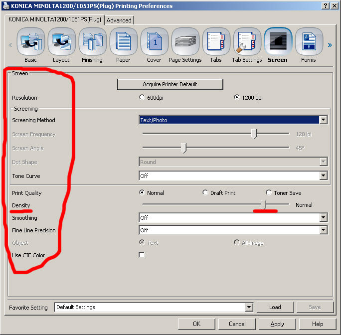Viewport: 341px width, 335px height.
Task: Open the Page Settings icon
Action: pyautogui.click(x=185, y=41)
